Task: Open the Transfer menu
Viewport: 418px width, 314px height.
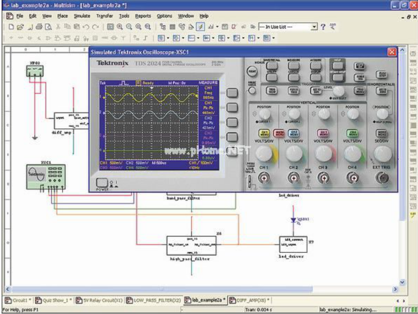Action: pos(104,16)
